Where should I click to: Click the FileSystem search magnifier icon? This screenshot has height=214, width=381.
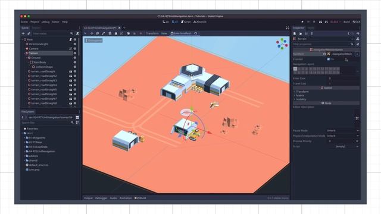(72, 122)
